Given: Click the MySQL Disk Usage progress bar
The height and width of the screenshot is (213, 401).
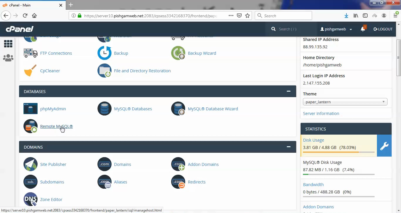Looking at the screenshot, I should [338, 174].
